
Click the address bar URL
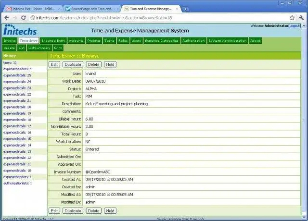[x=104, y=18]
